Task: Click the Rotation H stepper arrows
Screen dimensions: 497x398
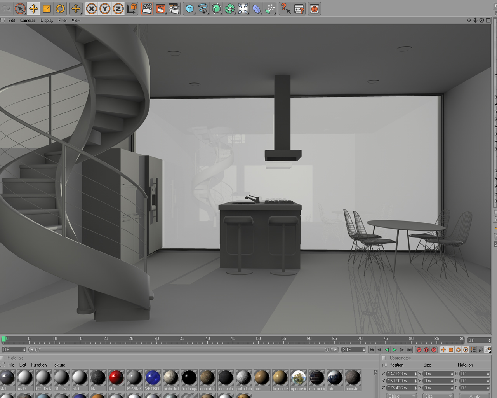Action: [x=488, y=374]
